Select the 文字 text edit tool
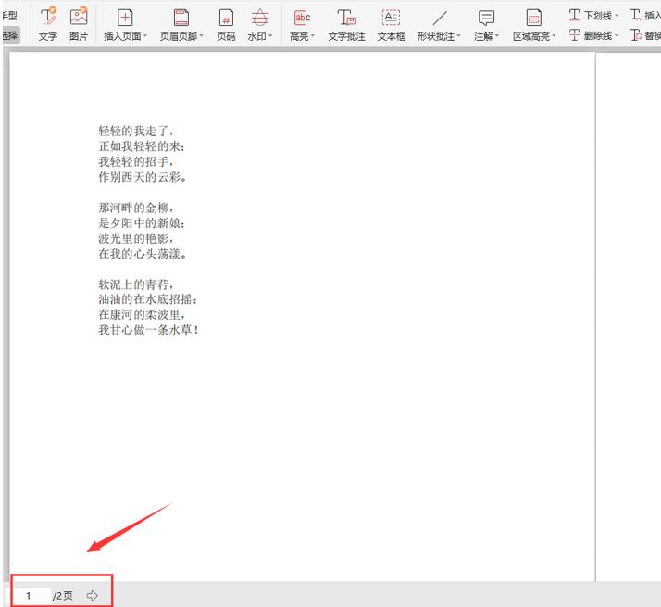This screenshot has height=607, width=661. (47, 24)
